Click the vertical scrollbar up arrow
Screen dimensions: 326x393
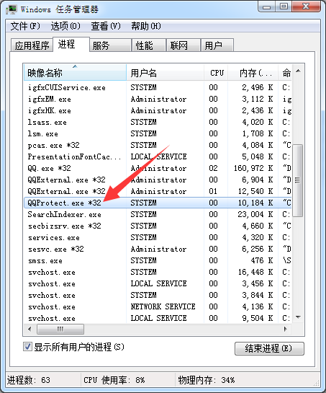click(298, 71)
